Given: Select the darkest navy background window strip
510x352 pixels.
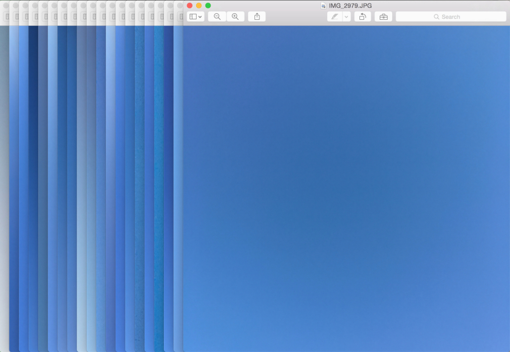Looking at the screenshot, I should point(33,188).
